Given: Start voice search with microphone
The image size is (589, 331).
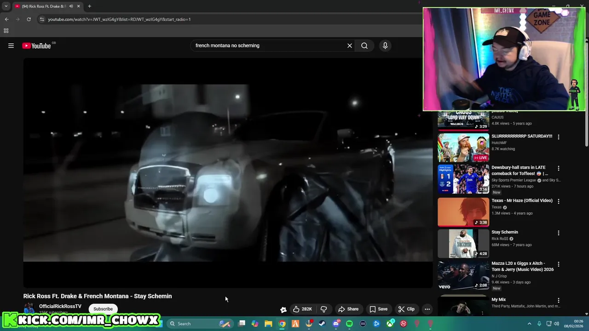Looking at the screenshot, I should point(385,46).
